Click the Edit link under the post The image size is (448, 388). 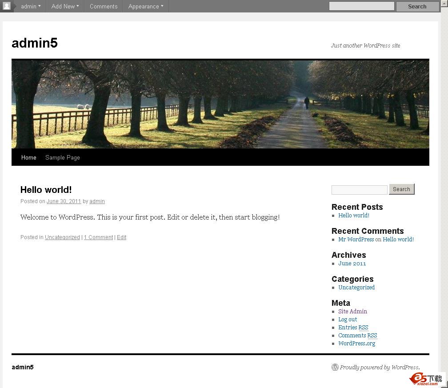point(121,237)
